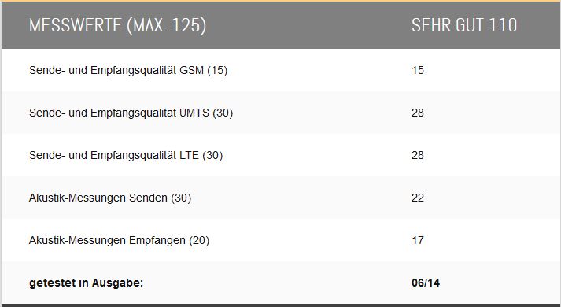561x307 pixels.
Task: Select the Akustik-Messungen Empfangen (20) label
Action: pos(119,240)
